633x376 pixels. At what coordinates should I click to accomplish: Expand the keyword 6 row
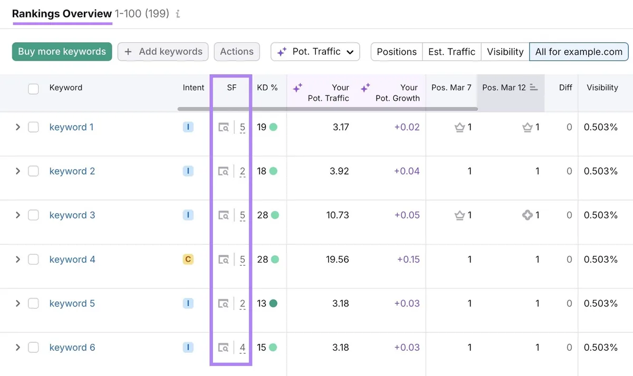[x=17, y=348]
